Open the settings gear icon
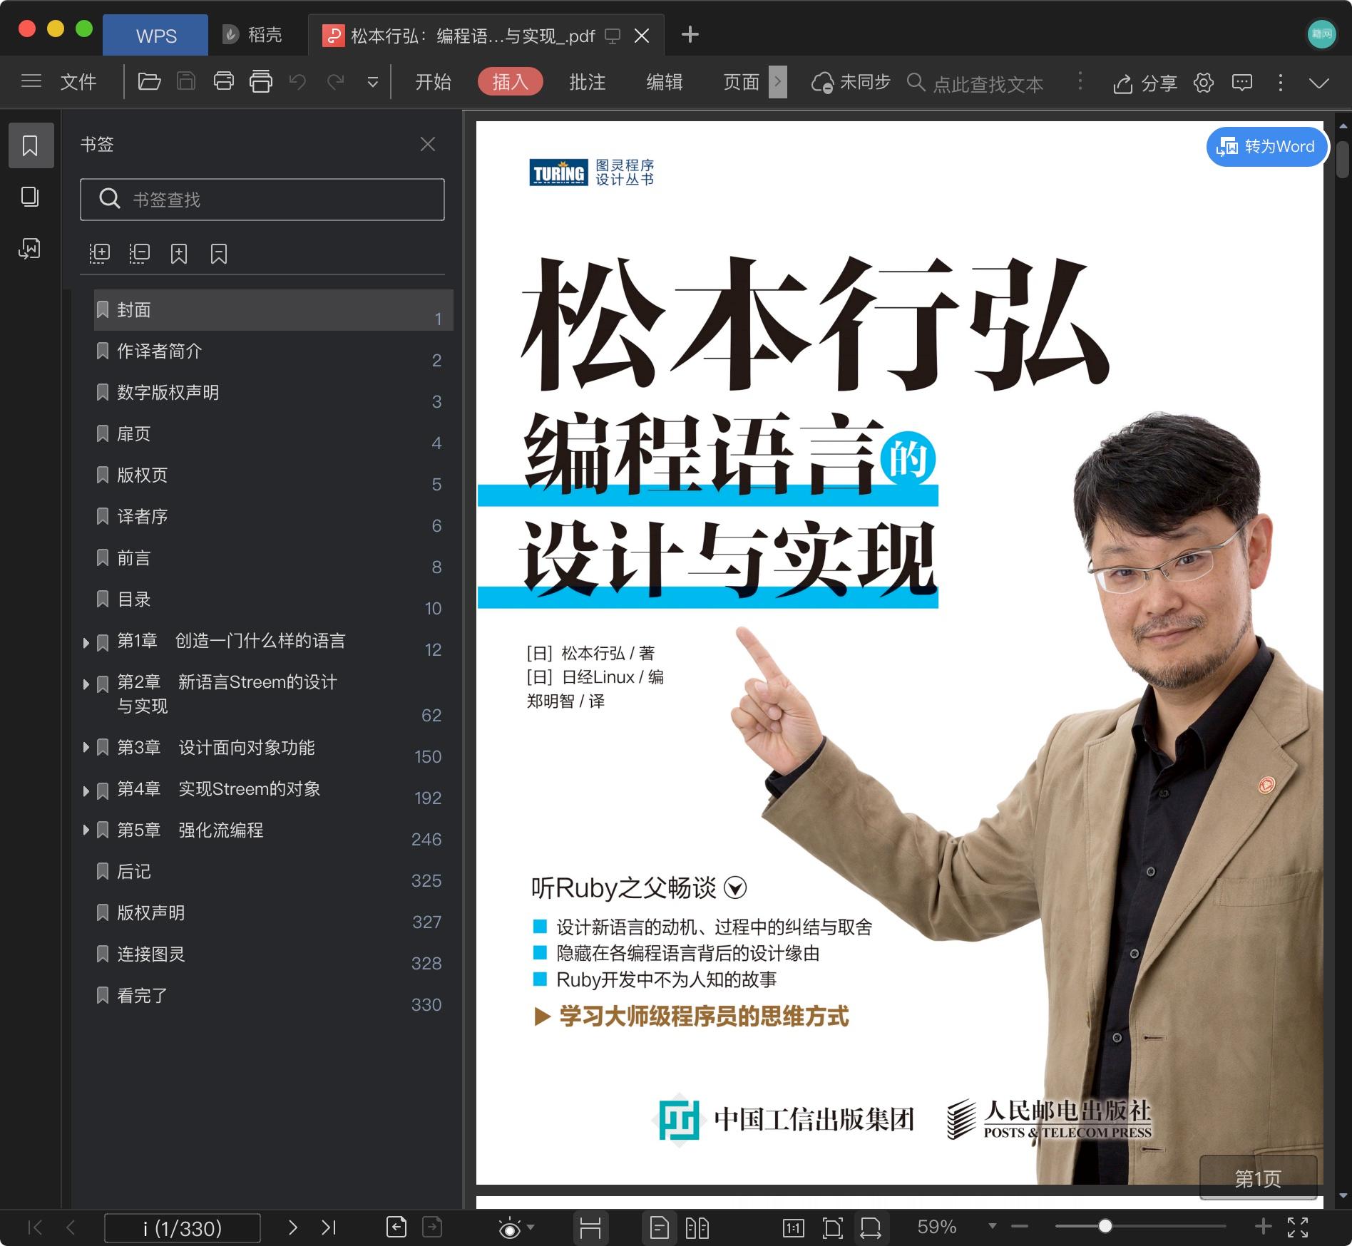This screenshot has width=1352, height=1246. [x=1204, y=83]
